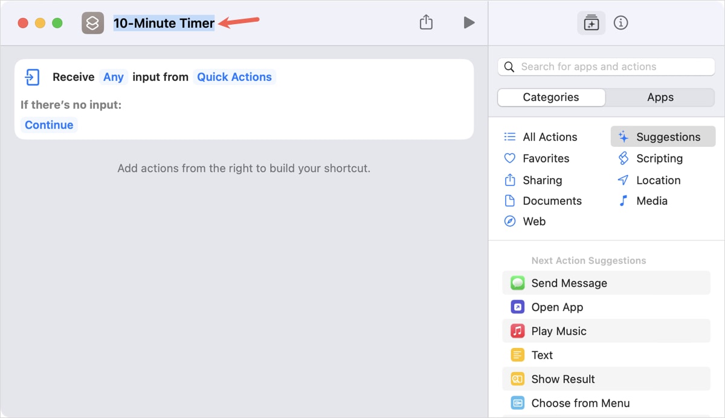Browse the All Actions category
This screenshot has height=418, width=725.
(549, 137)
